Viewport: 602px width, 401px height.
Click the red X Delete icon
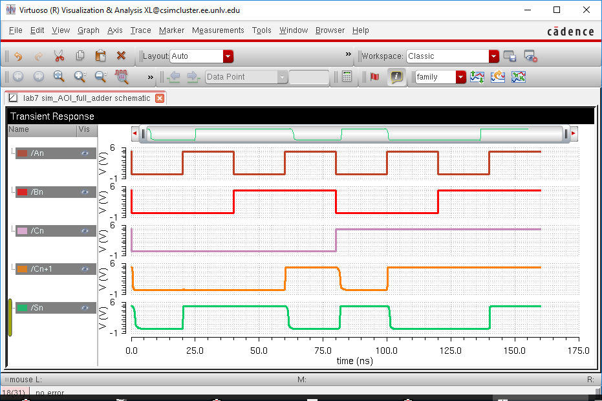click(121, 56)
